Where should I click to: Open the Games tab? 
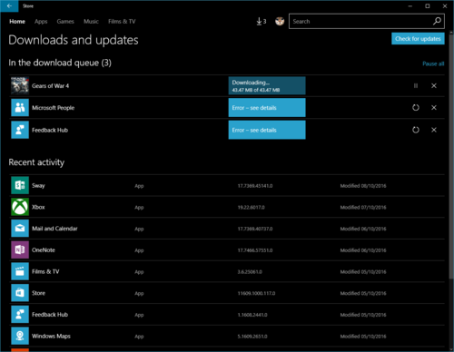coord(65,22)
